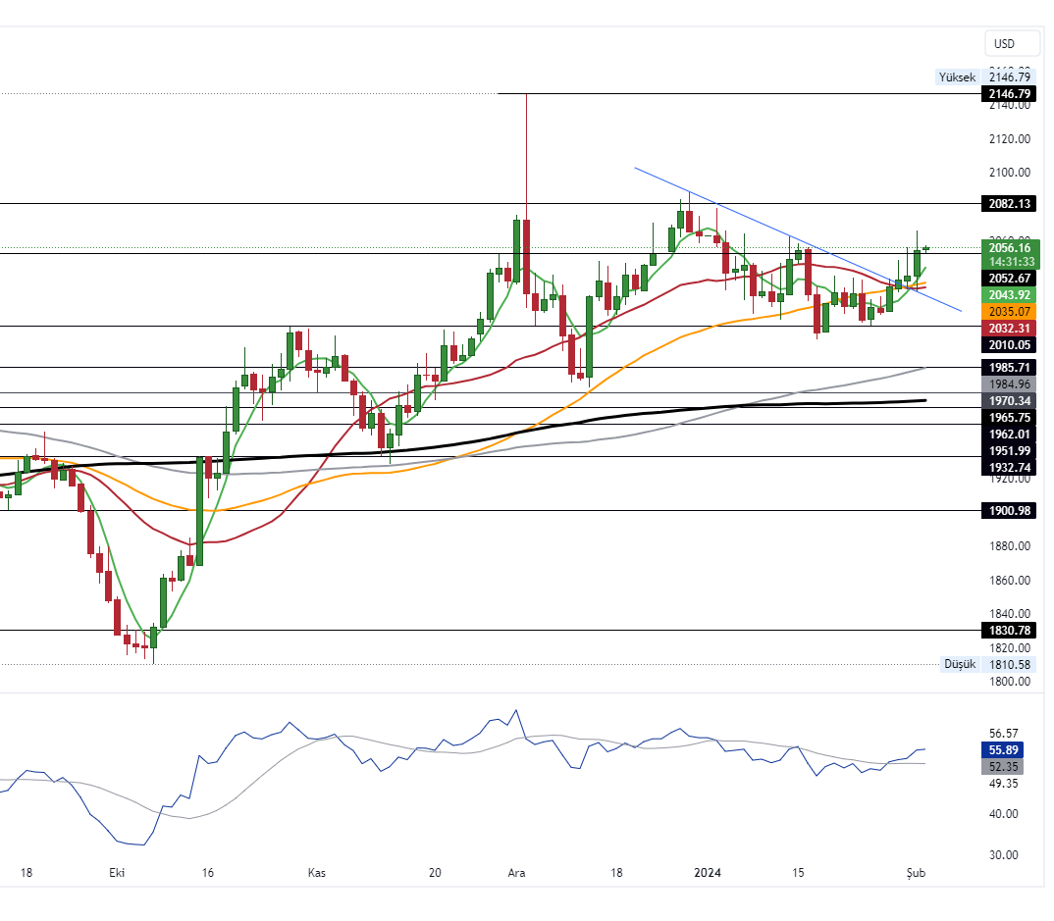Click the 1830.78 horizontal level label
The image size is (1054, 921).
[x=1009, y=630]
